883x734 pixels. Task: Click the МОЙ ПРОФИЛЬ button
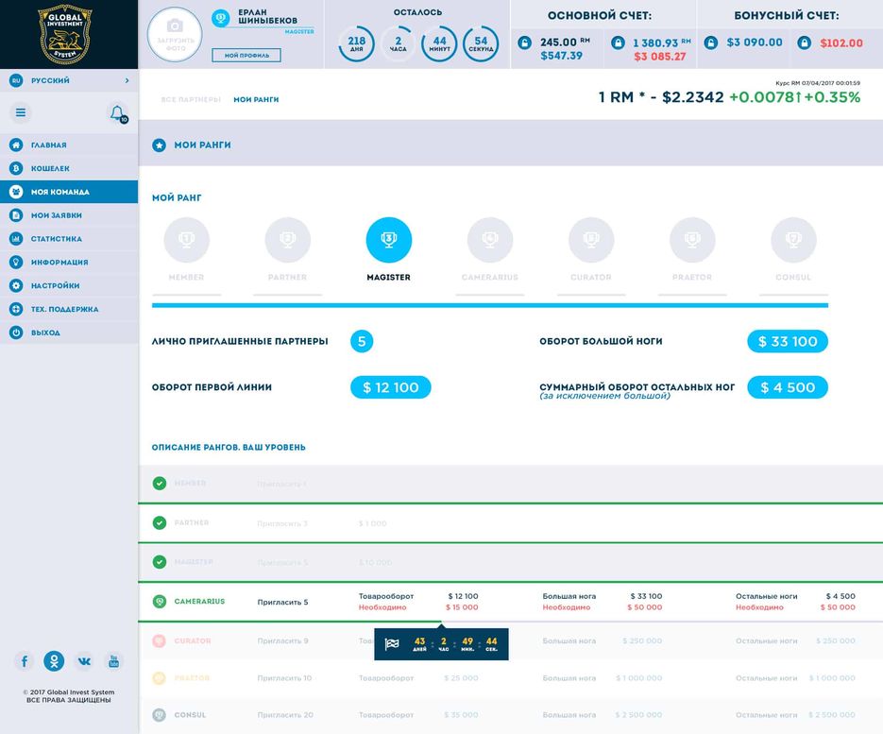pyautogui.click(x=246, y=55)
